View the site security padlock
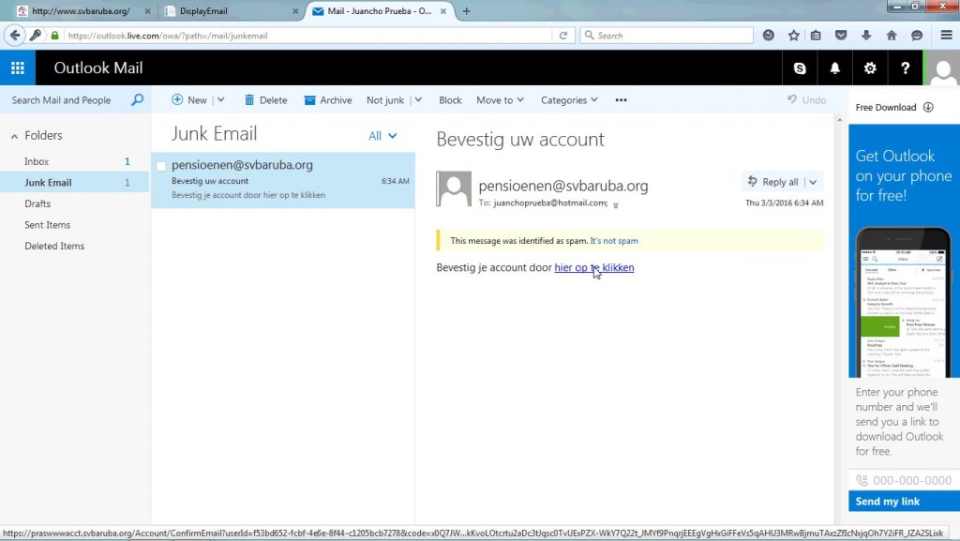The image size is (960, 541). [x=54, y=36]
